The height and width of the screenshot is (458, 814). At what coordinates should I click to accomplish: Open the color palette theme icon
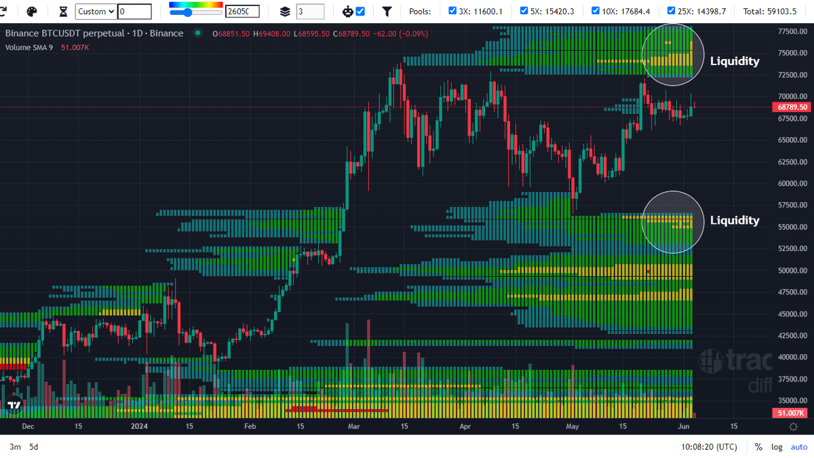[x=32, y=12]
